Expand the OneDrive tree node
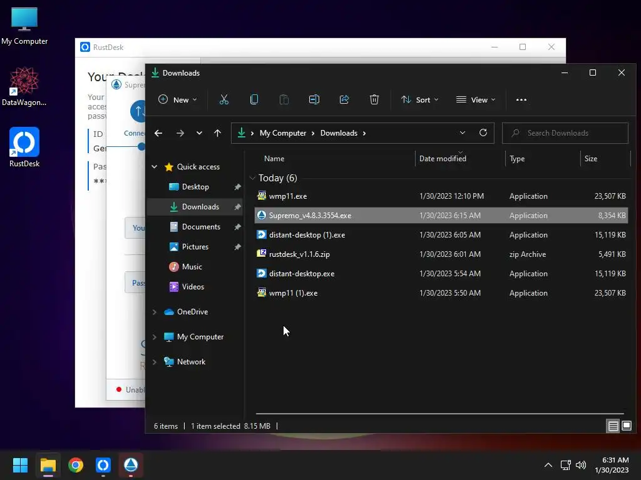641x480 pixels. pyautogui.click(x=155, y=312)
